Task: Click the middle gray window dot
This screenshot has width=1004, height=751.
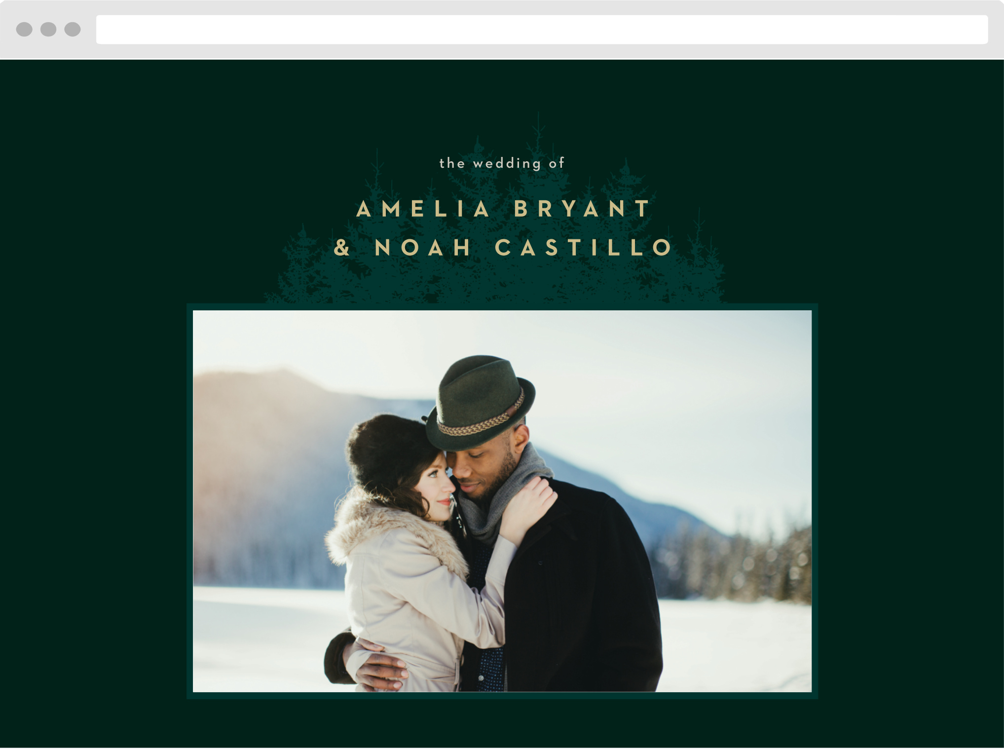Action: click(48, 30)
